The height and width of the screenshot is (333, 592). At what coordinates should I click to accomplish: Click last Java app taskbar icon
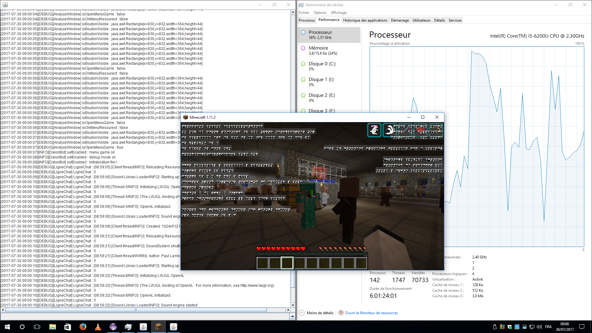tap(173, 327)
